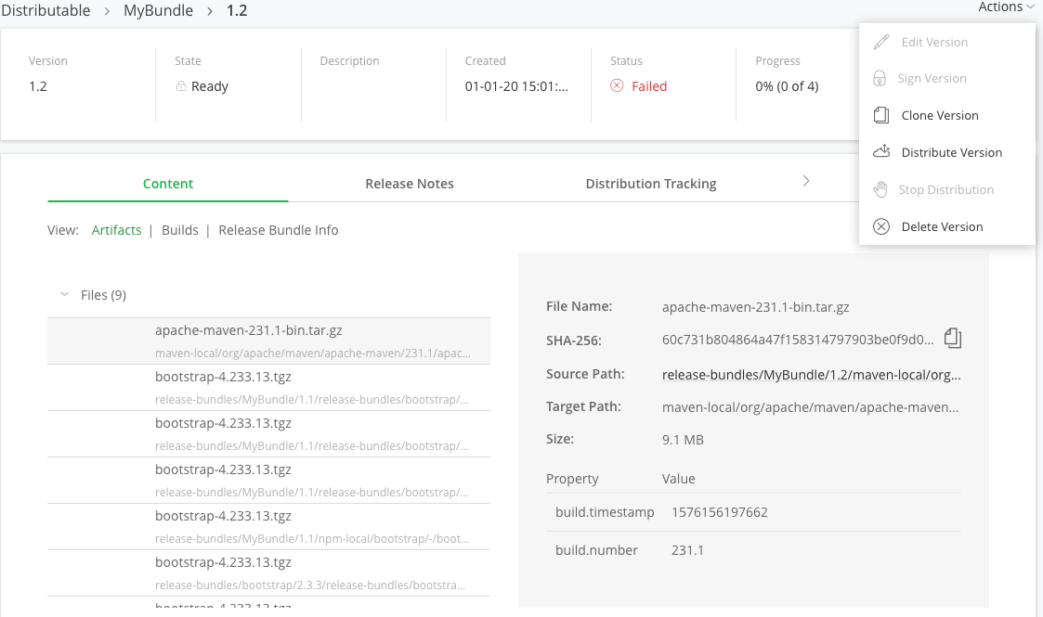Image resolution: width=1043 pixels, height=617 pixels.
Task: Select apache-maven-231.1-bin.tar.gz file row
Action: [268, 341]
